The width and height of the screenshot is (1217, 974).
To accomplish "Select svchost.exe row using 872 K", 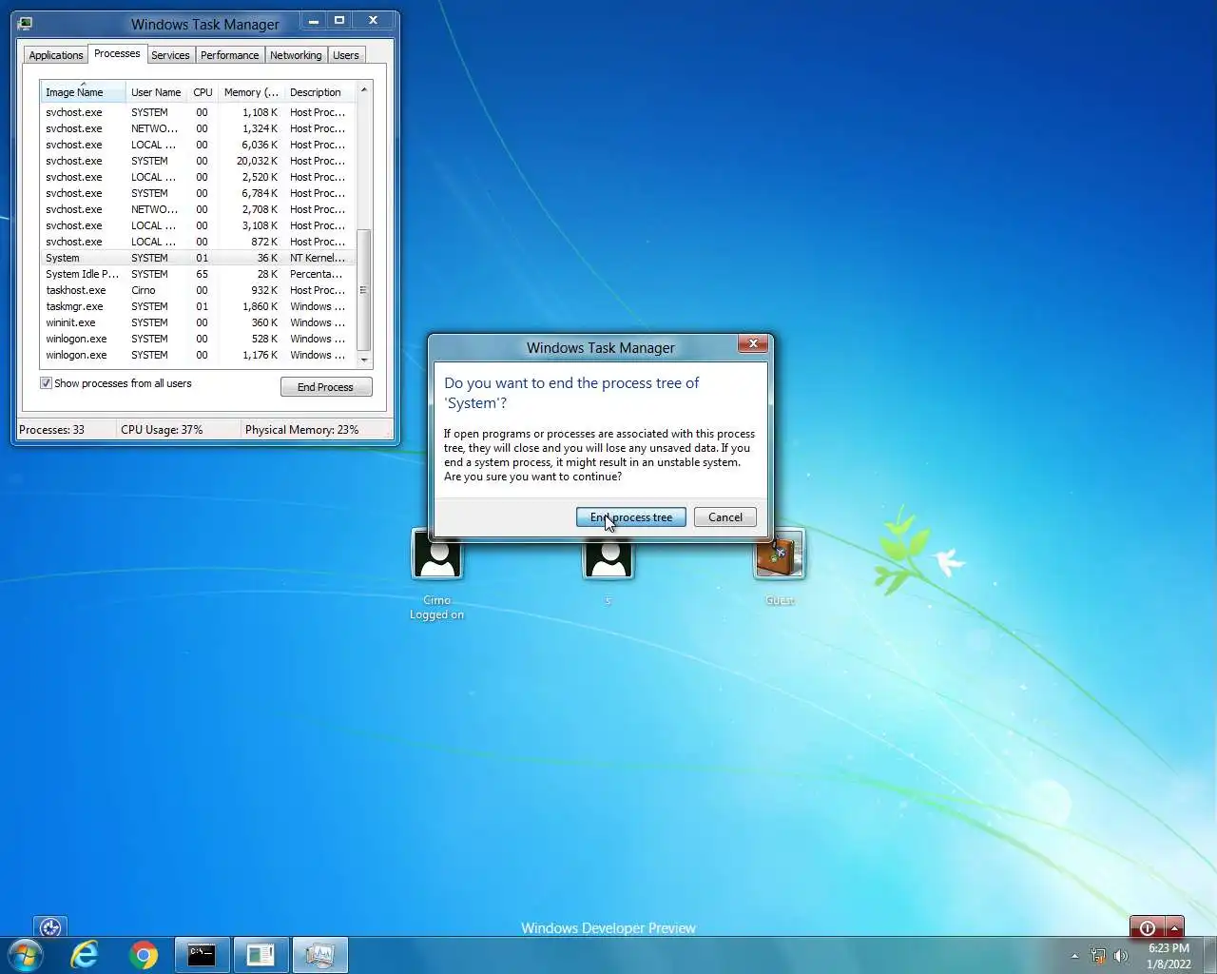I will 198,242.
